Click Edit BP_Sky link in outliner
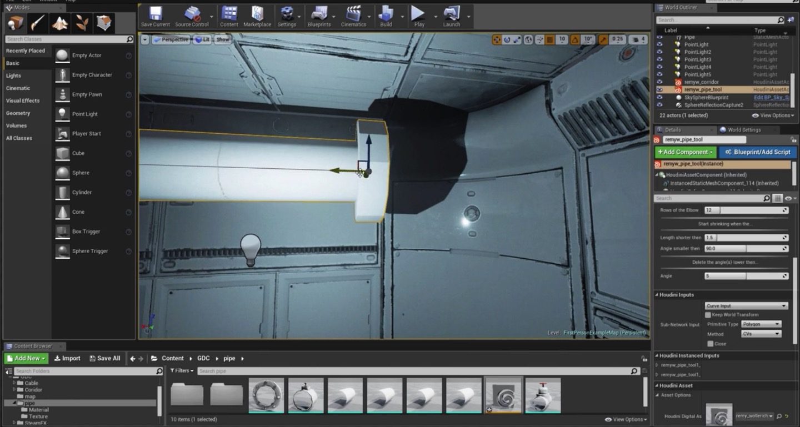Viewport: 800px width, 427px height. tap(771, 97)
